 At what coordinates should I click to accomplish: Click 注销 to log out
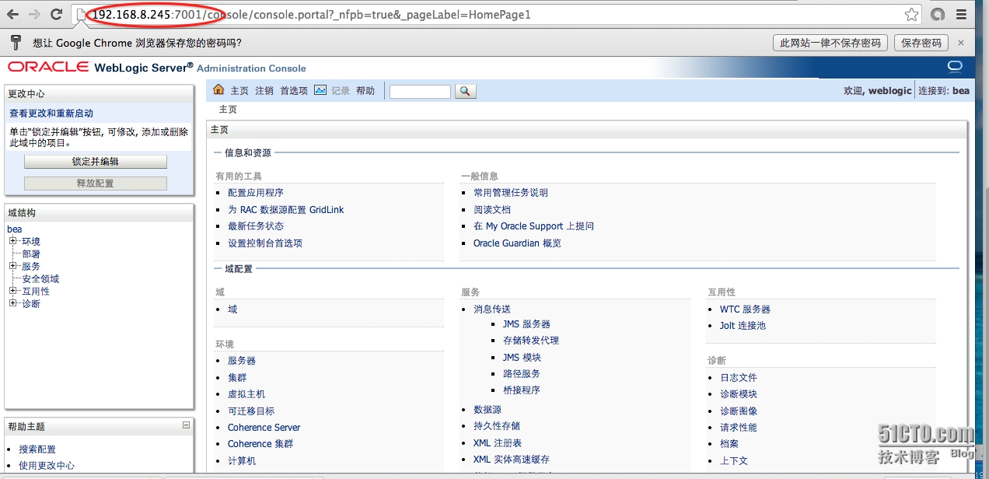click(264, 91)
